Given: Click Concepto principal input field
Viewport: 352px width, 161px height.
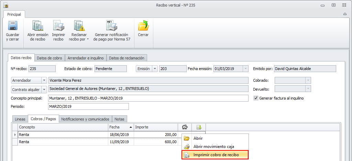Looking at the screenshot, I should click(148, 98).
